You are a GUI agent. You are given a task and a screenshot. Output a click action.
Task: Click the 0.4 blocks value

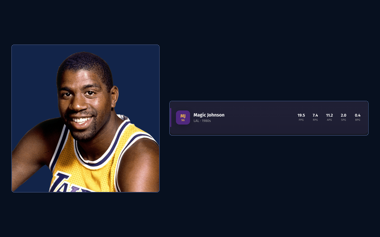click(x=357, y=116)
